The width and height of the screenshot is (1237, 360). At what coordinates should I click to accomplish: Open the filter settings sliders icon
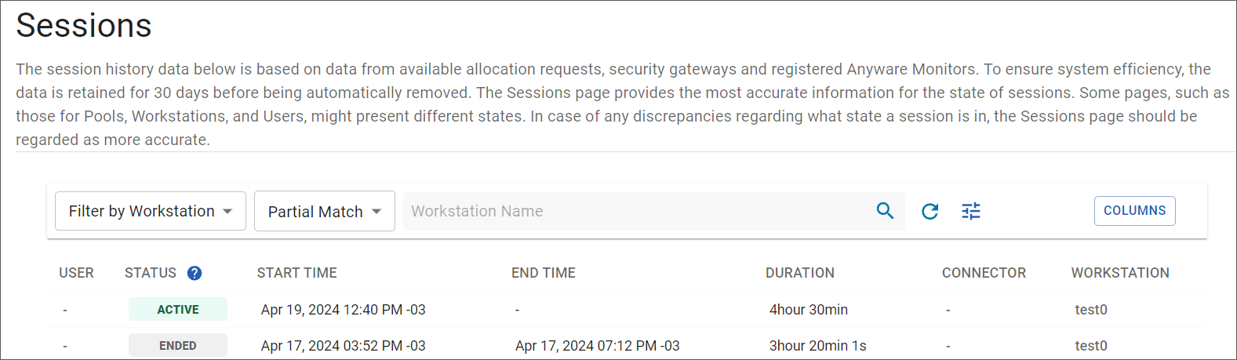click(x=971, y=211)
